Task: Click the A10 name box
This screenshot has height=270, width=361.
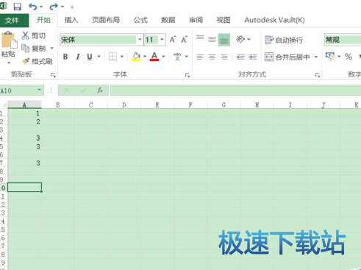Action: pos(22,90)
